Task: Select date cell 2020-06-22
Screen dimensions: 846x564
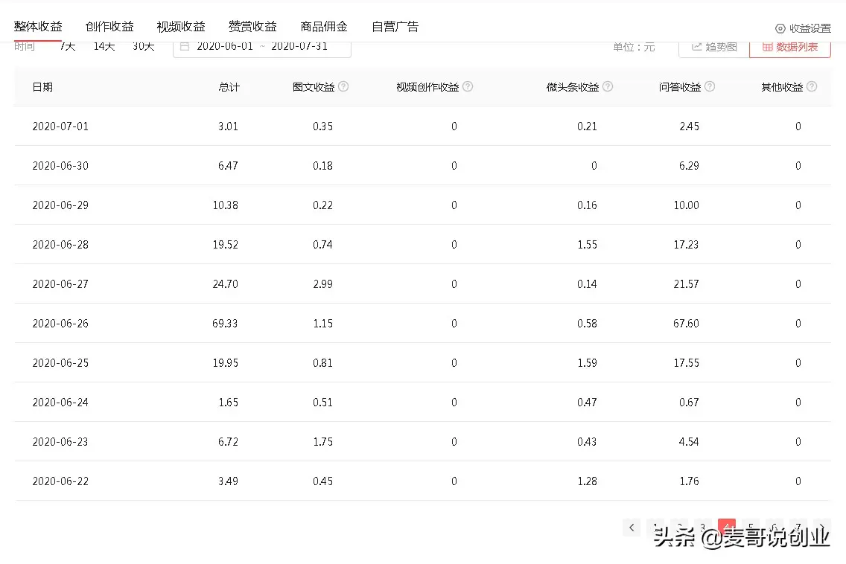Action: pyautogui.click(x=60, y=481)
